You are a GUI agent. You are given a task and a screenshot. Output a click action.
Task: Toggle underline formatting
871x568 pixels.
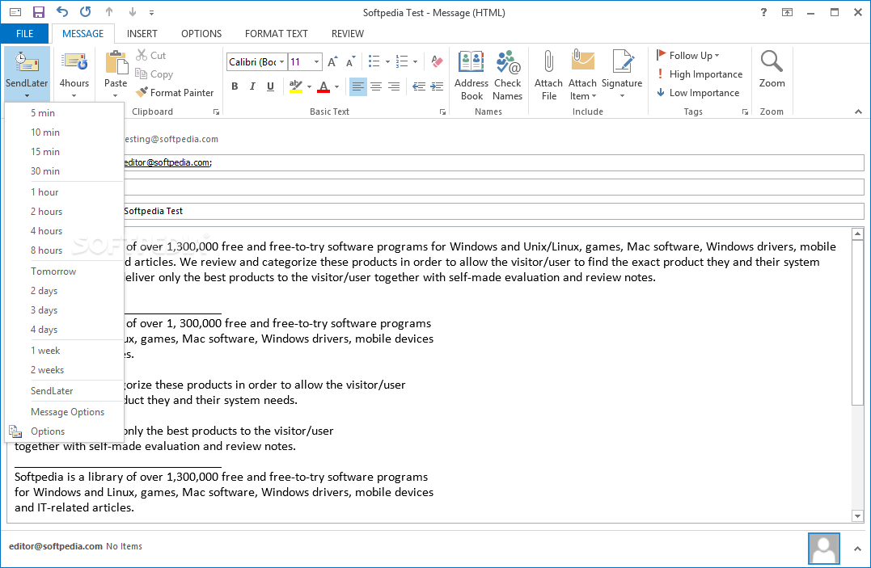click(x=271, y=86)
